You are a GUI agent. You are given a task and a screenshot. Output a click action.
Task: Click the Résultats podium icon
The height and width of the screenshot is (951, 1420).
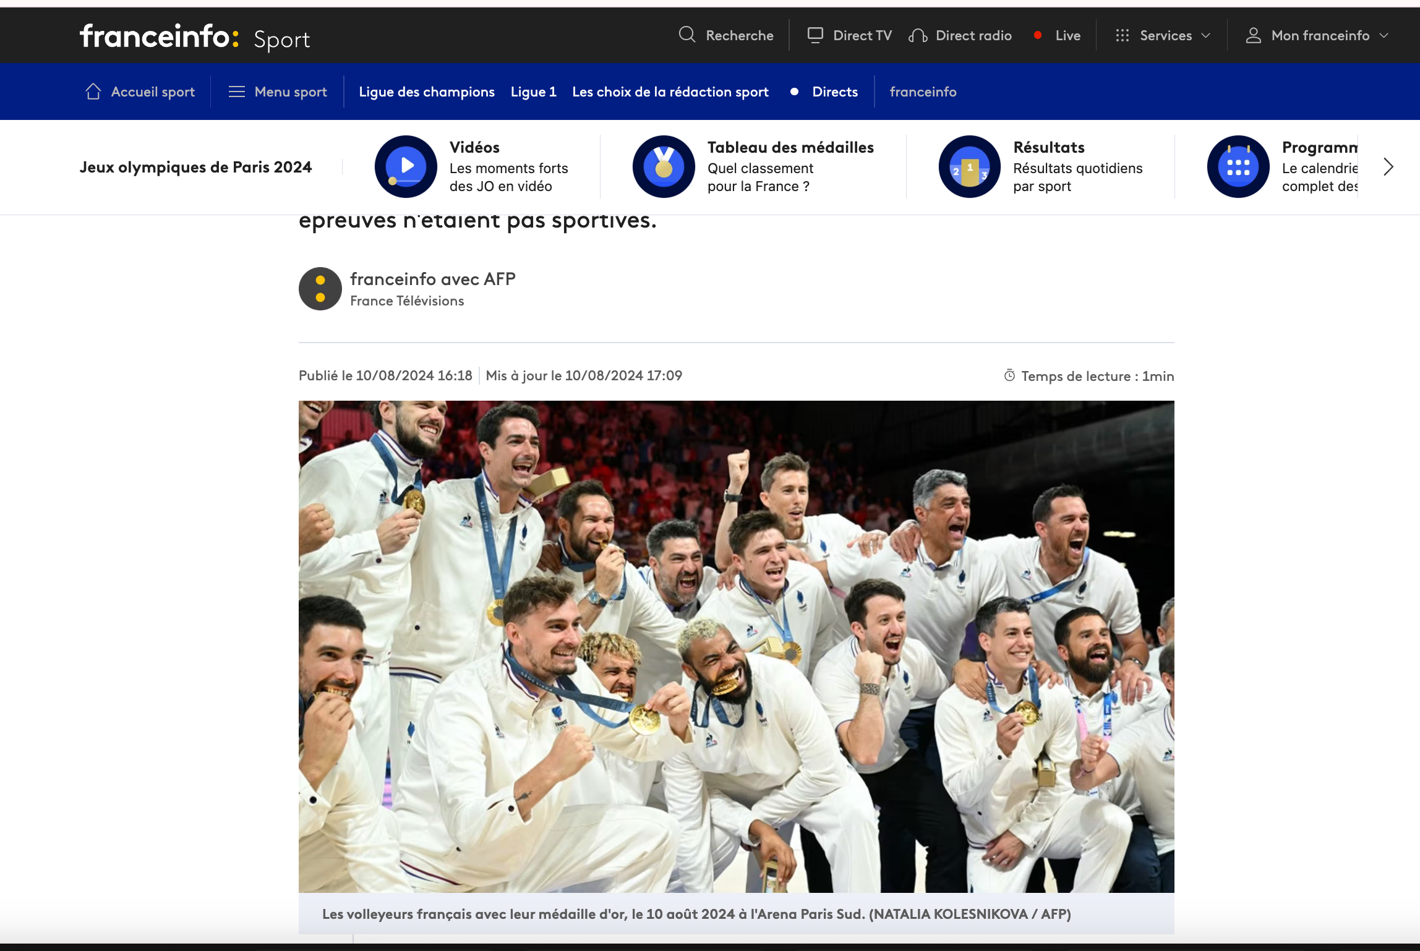point(969,166)
